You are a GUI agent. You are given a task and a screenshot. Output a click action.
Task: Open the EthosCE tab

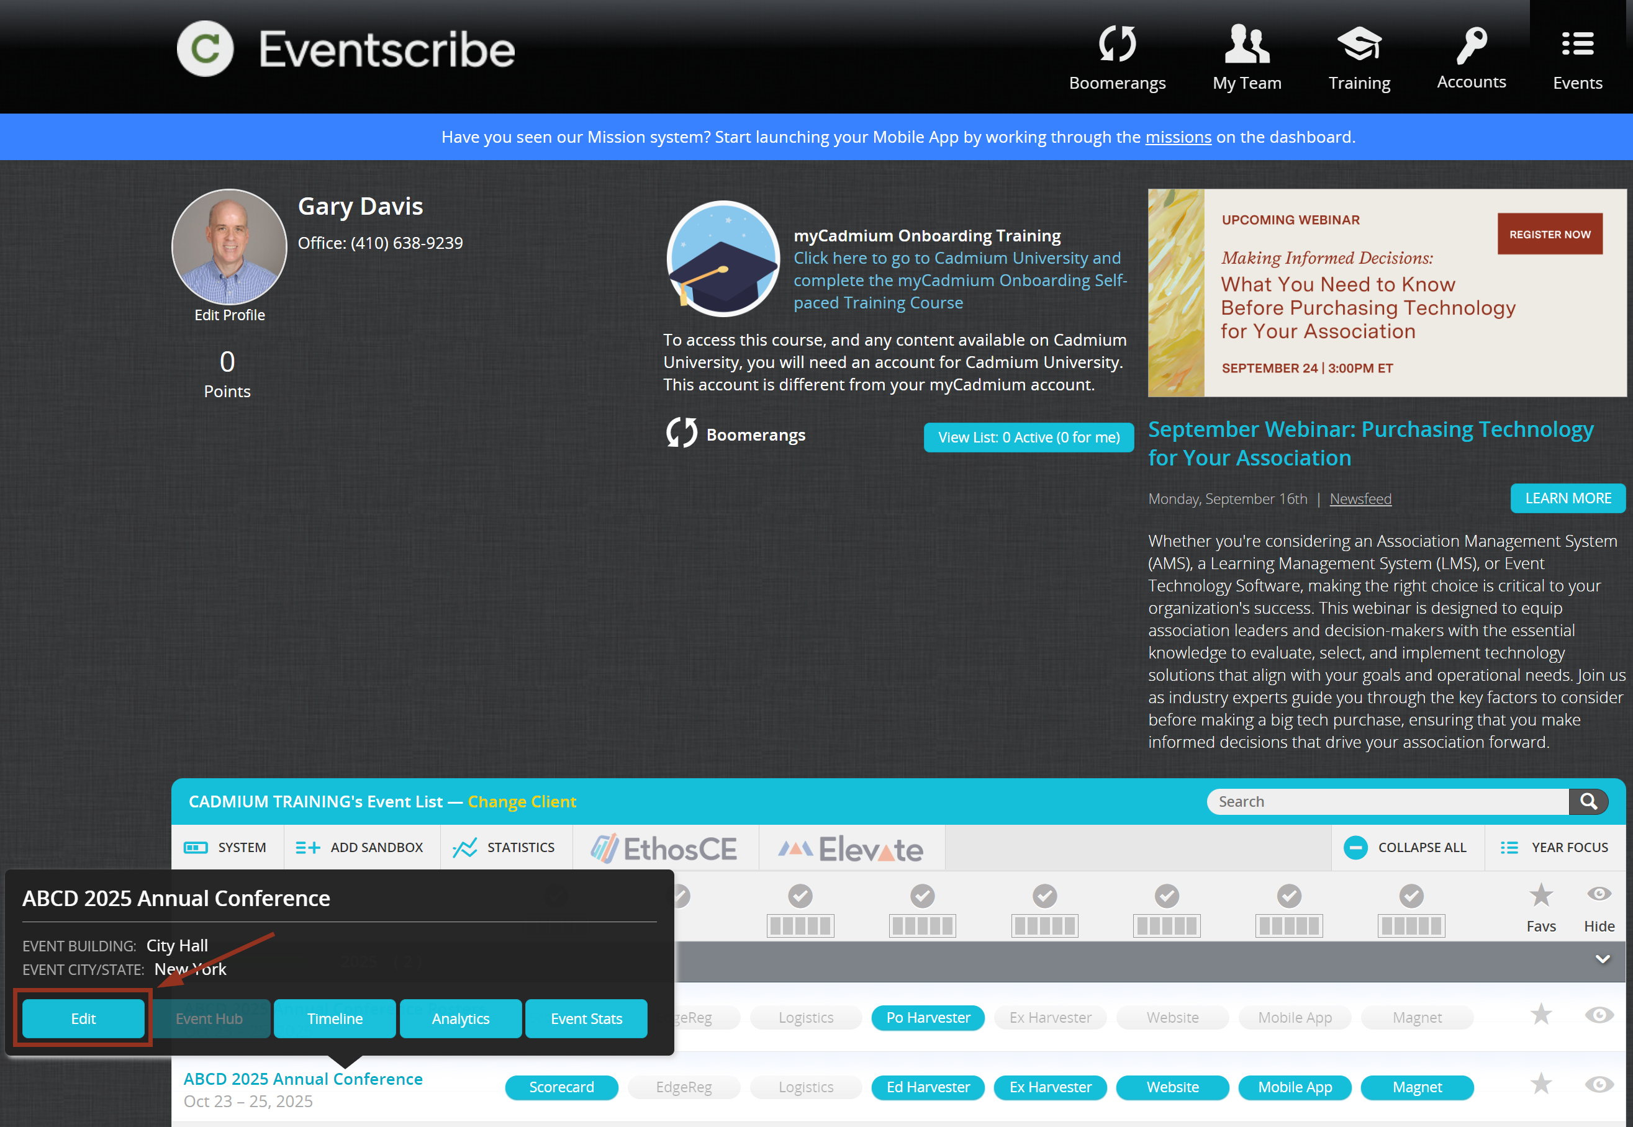tap(664, 848)
